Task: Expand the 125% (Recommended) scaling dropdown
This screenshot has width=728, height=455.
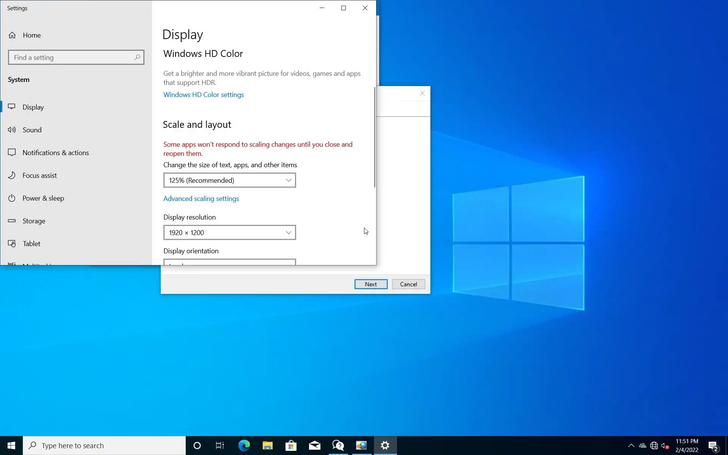Action: pyautogui.click(x=229, y=180)
